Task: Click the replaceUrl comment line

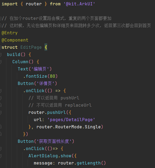Action: [60, 105]
